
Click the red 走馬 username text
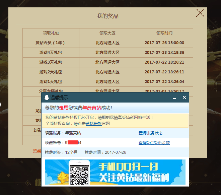tap(64, 108)
